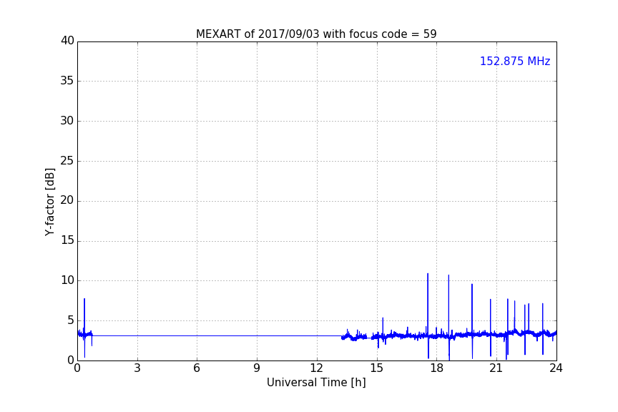Click the x-axis tick label 9
This screenshot has height=412, width=618.
point(257,368)
